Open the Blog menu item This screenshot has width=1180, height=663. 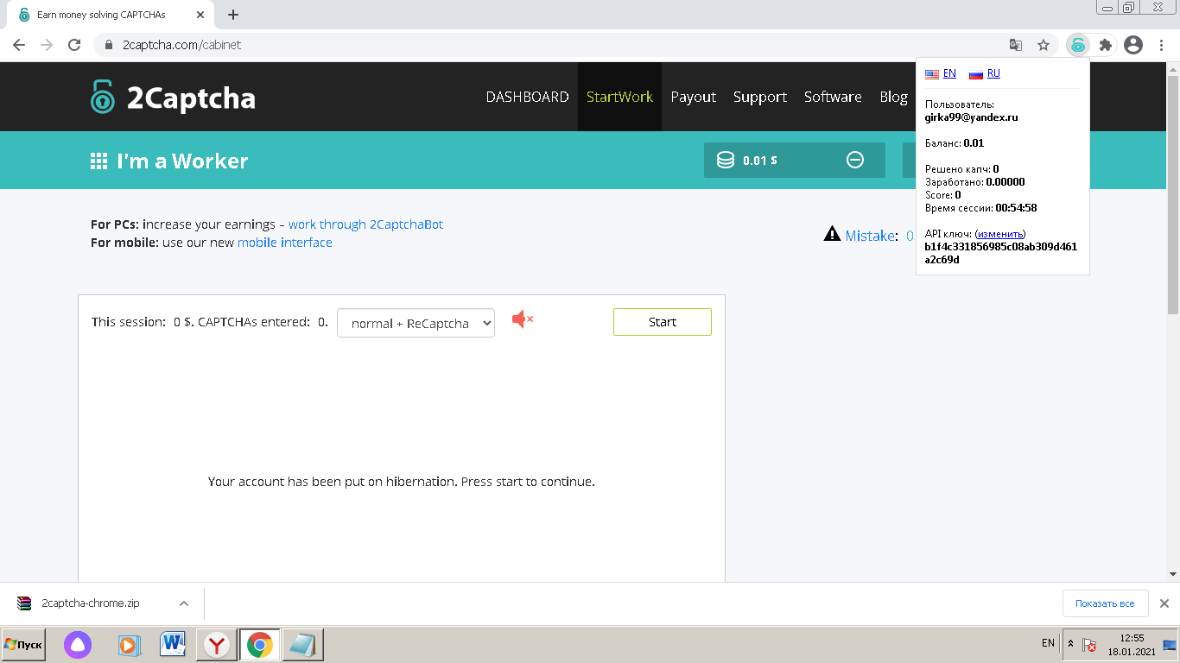893,97
